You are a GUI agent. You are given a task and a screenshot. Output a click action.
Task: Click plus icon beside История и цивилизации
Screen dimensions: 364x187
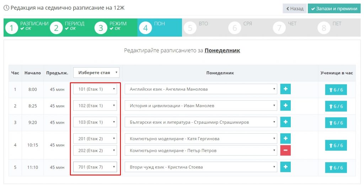(285, 106)
